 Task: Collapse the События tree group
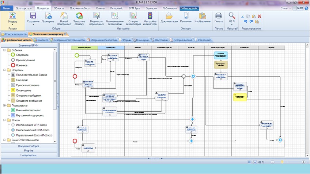coord(4,50)
